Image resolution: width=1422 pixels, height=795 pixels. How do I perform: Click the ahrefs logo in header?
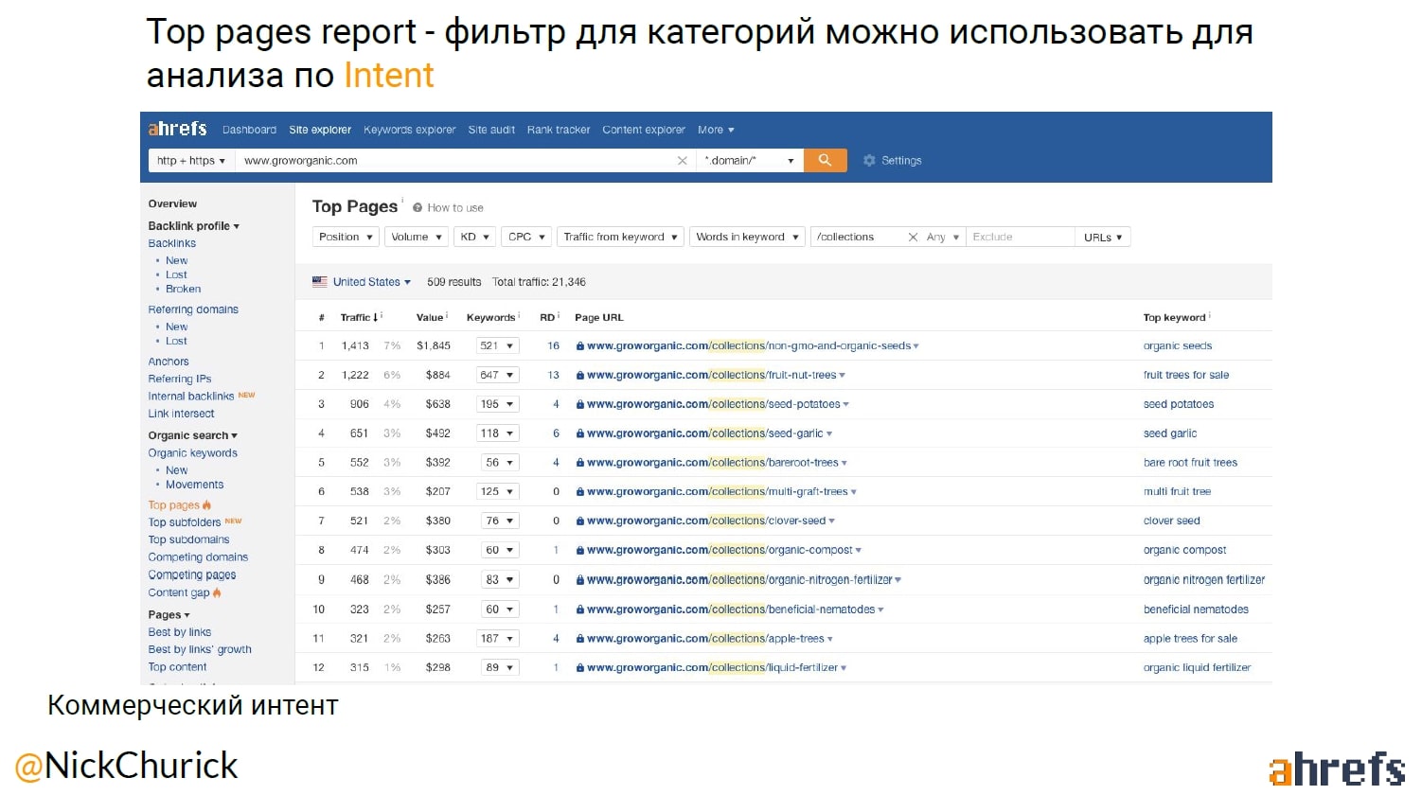177,130
